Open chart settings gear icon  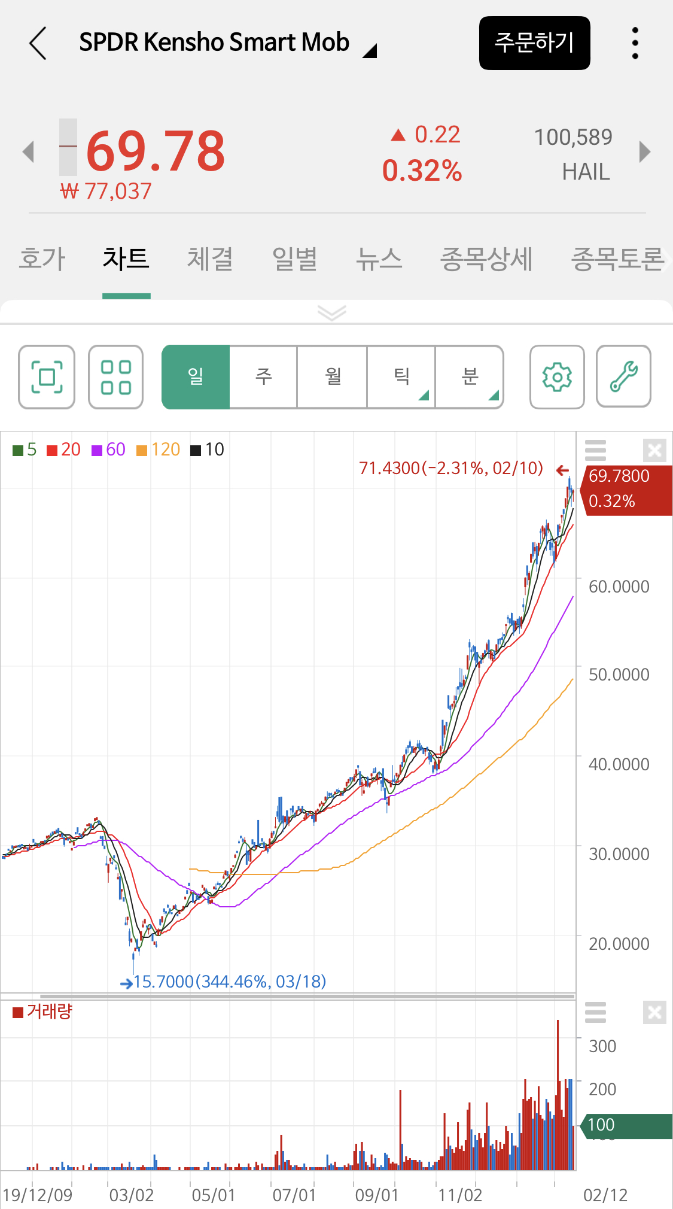pos(557,377)
